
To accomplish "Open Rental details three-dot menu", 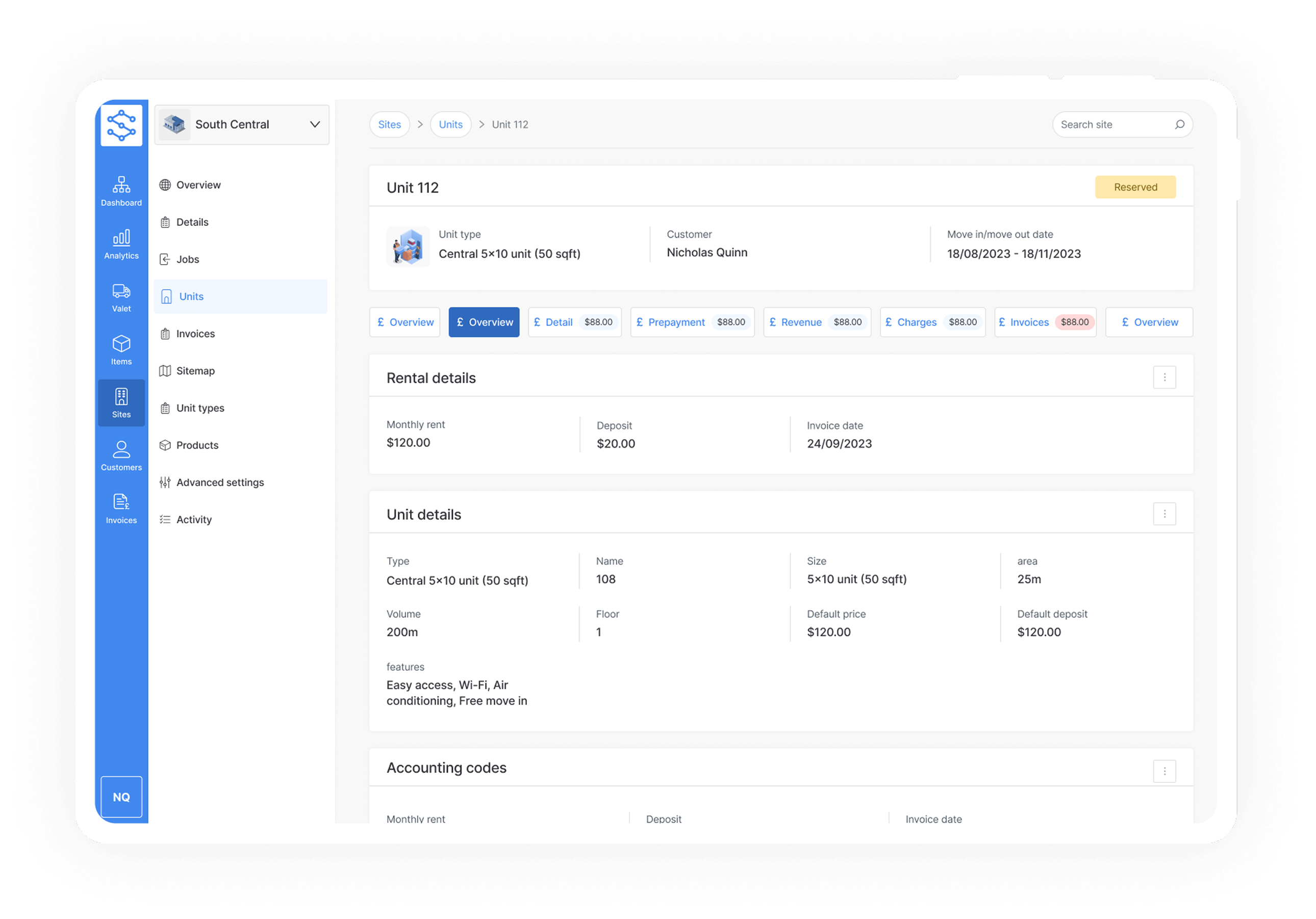I will (1164, 377).
